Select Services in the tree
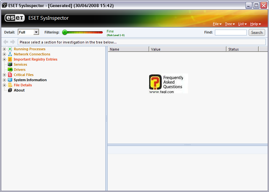Image resolution: width=269 pixels, height=192 pixels. [20, 64]
